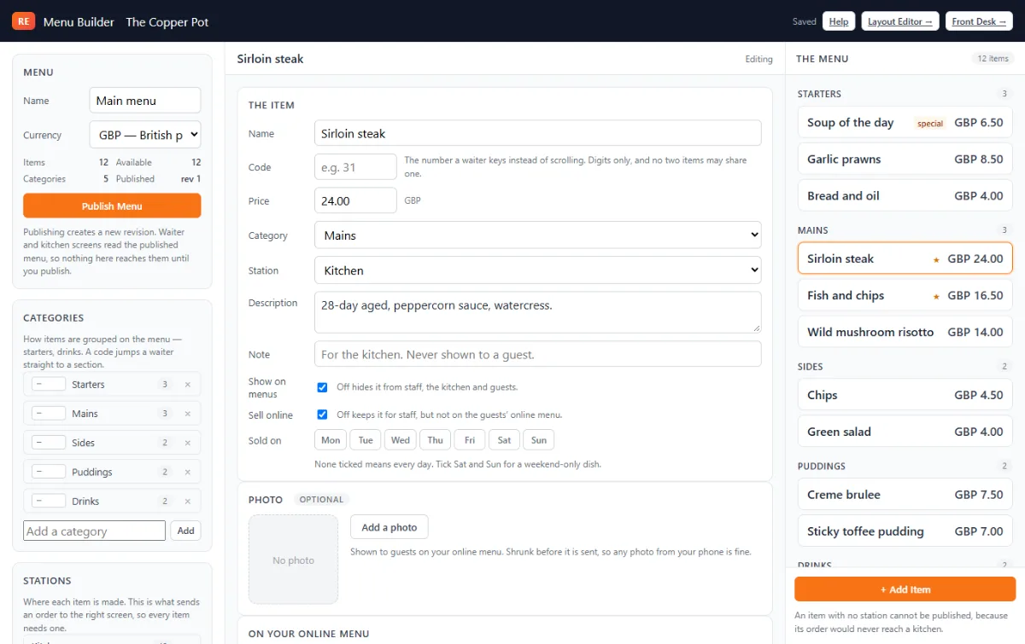Viewport: 1025px width, 644px height.
Task: Remove the Mains category
Action: click(188, 414)
